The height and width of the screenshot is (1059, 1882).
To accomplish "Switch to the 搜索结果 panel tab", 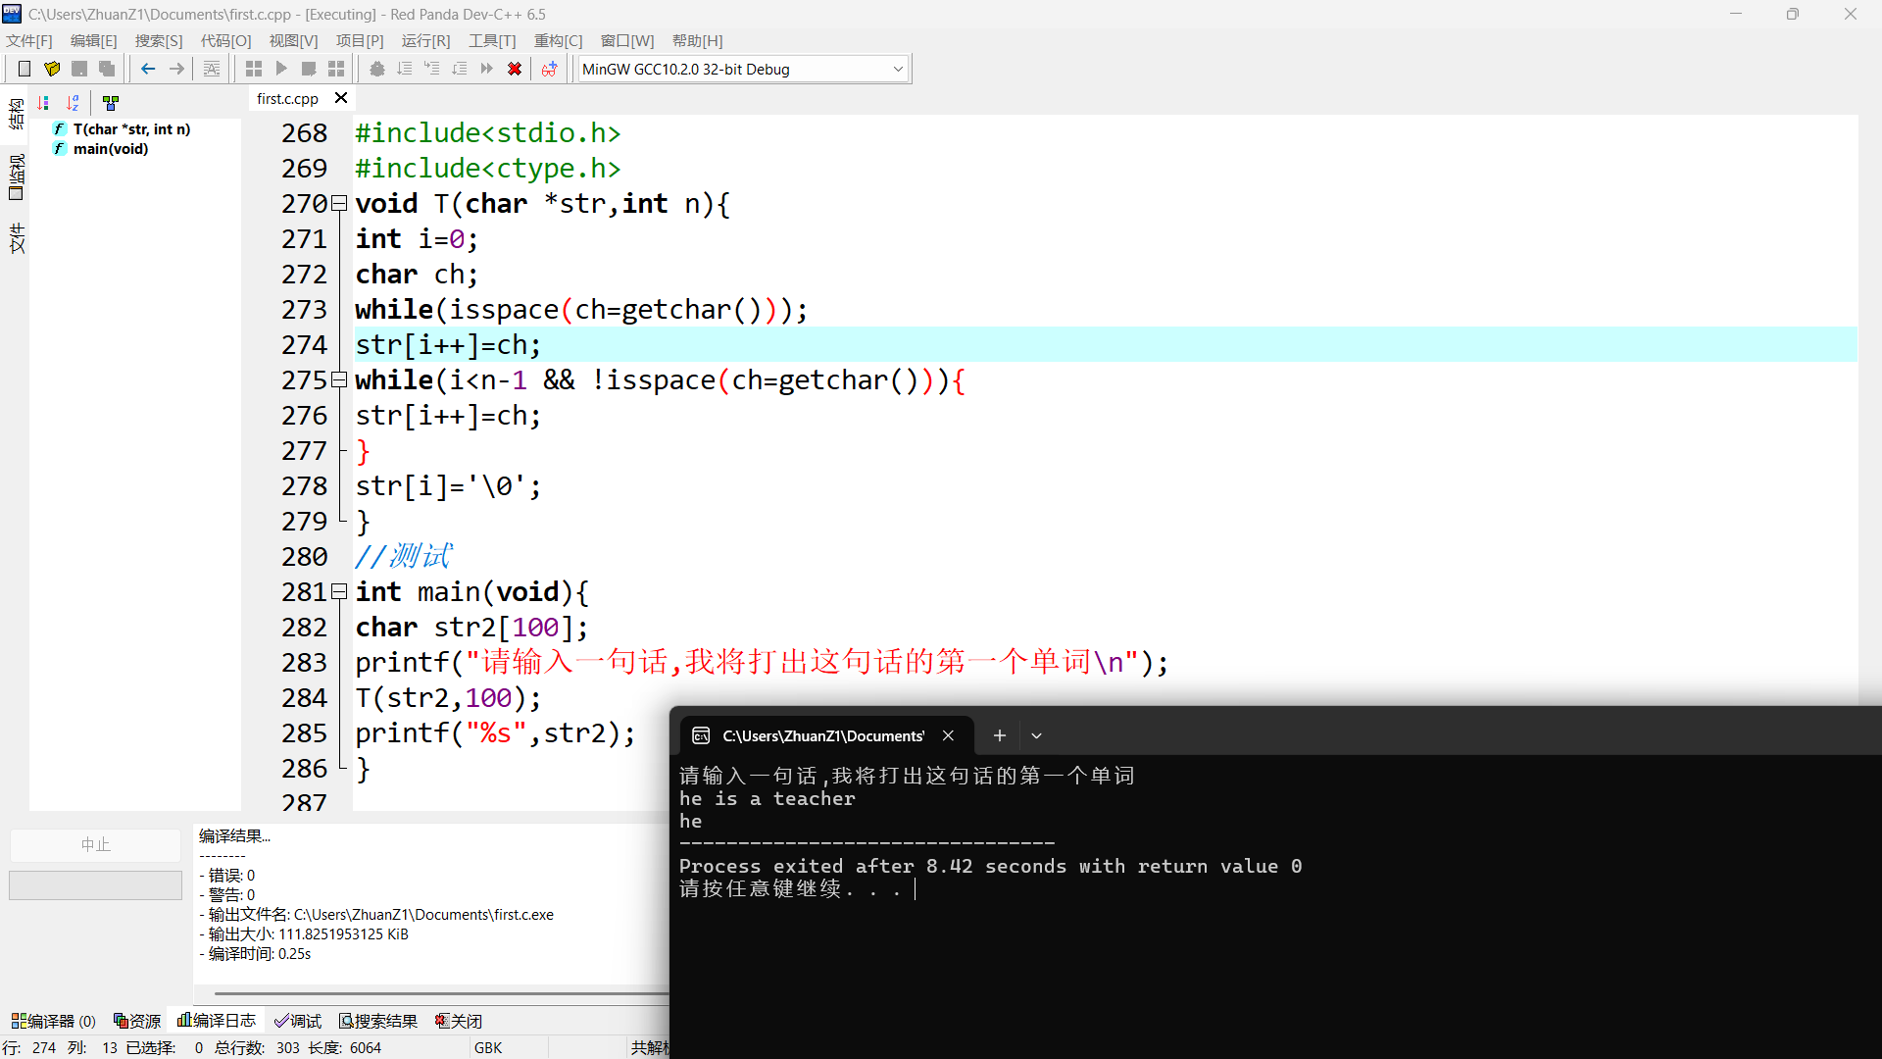I will 378,1021.
